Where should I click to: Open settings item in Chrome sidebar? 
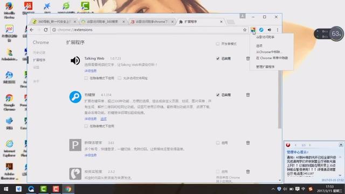click(x=36, y=67)
